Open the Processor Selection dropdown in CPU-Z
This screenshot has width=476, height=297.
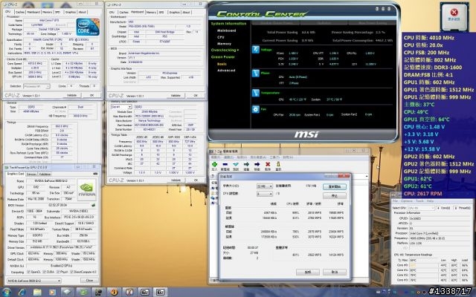(x=36, y=86)
